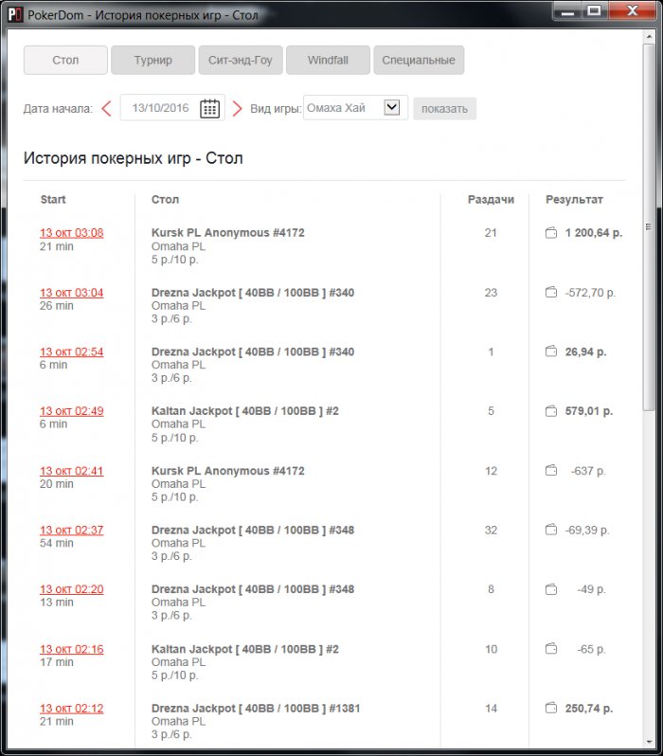Click duration text 54 min
This screenshot has height=756, width=663.
pyautogui.click(x=57, y=544)
